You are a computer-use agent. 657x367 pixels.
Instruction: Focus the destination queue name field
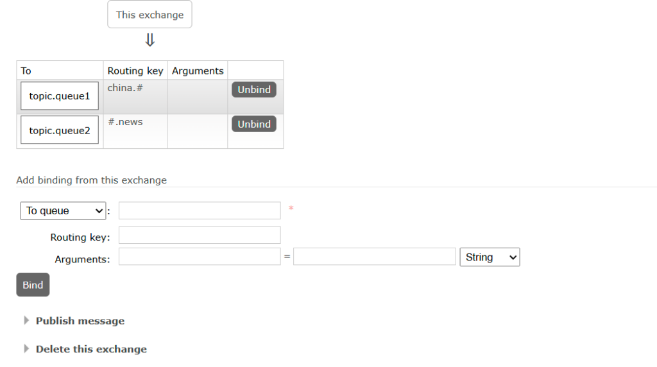[x=200, y=210]
